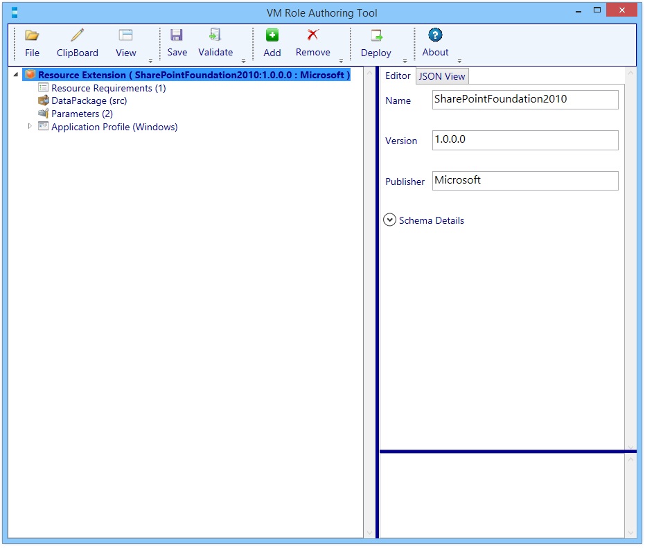Select Resource Requirements (1) in the tree
Viewport: 645px width, 548px height.
108,88
